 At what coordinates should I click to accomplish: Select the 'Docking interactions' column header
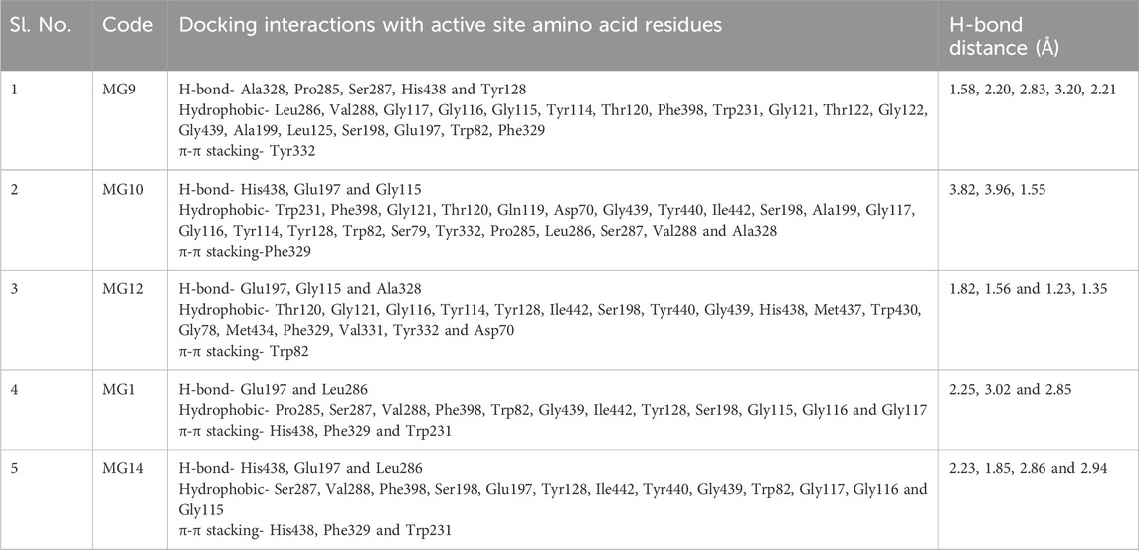(451, 25)
